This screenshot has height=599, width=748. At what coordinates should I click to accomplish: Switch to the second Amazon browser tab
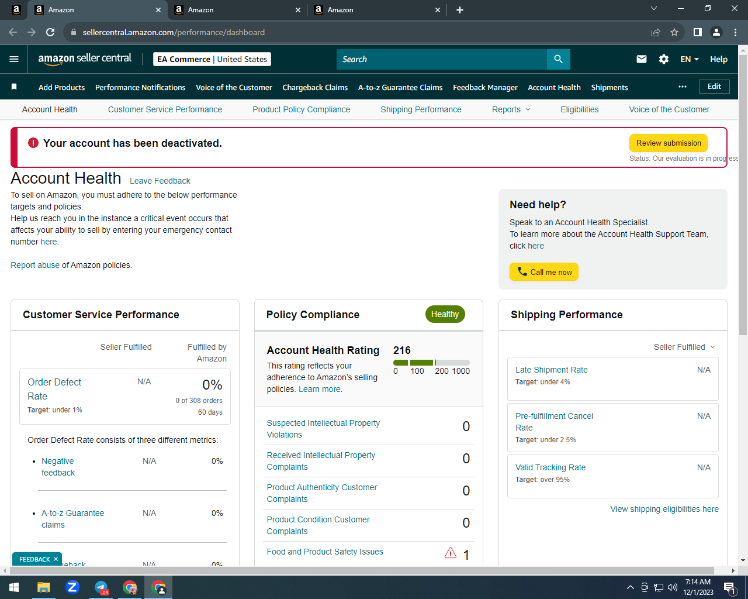(x=237, y=10)
